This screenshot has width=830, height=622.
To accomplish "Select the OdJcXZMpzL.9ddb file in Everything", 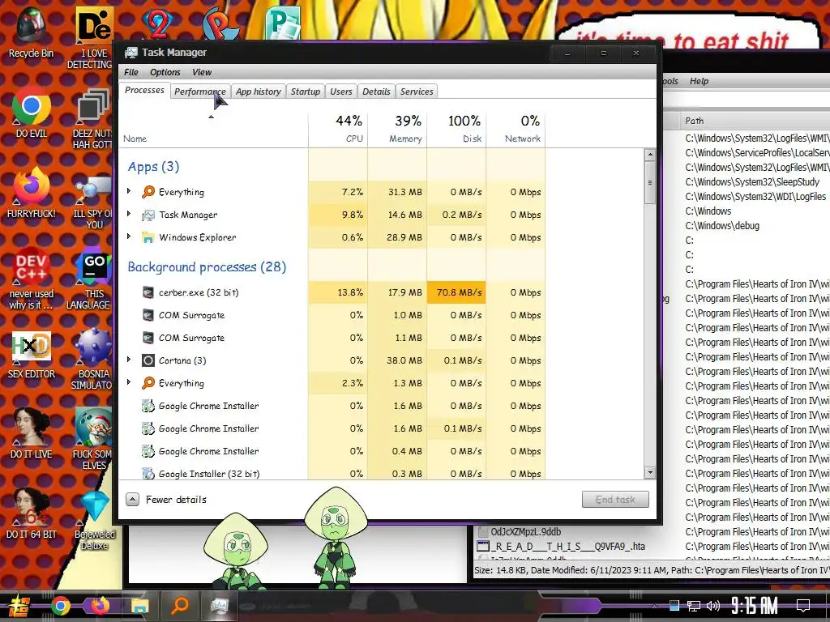I will click(x=525, y=531).
